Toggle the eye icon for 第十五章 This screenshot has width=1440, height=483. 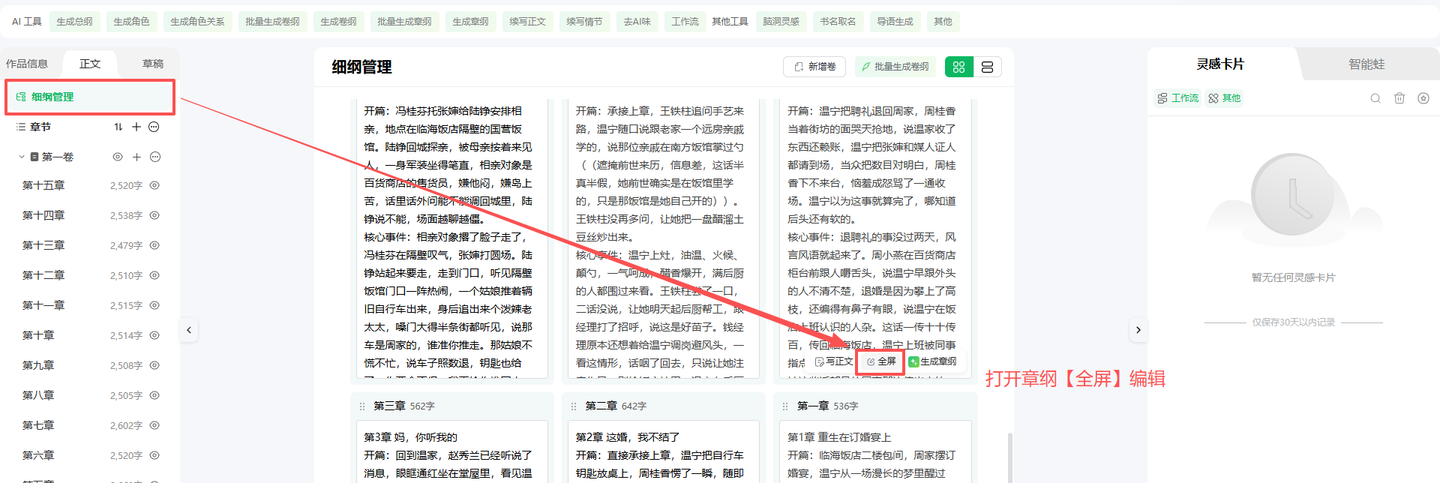[154, 185]
